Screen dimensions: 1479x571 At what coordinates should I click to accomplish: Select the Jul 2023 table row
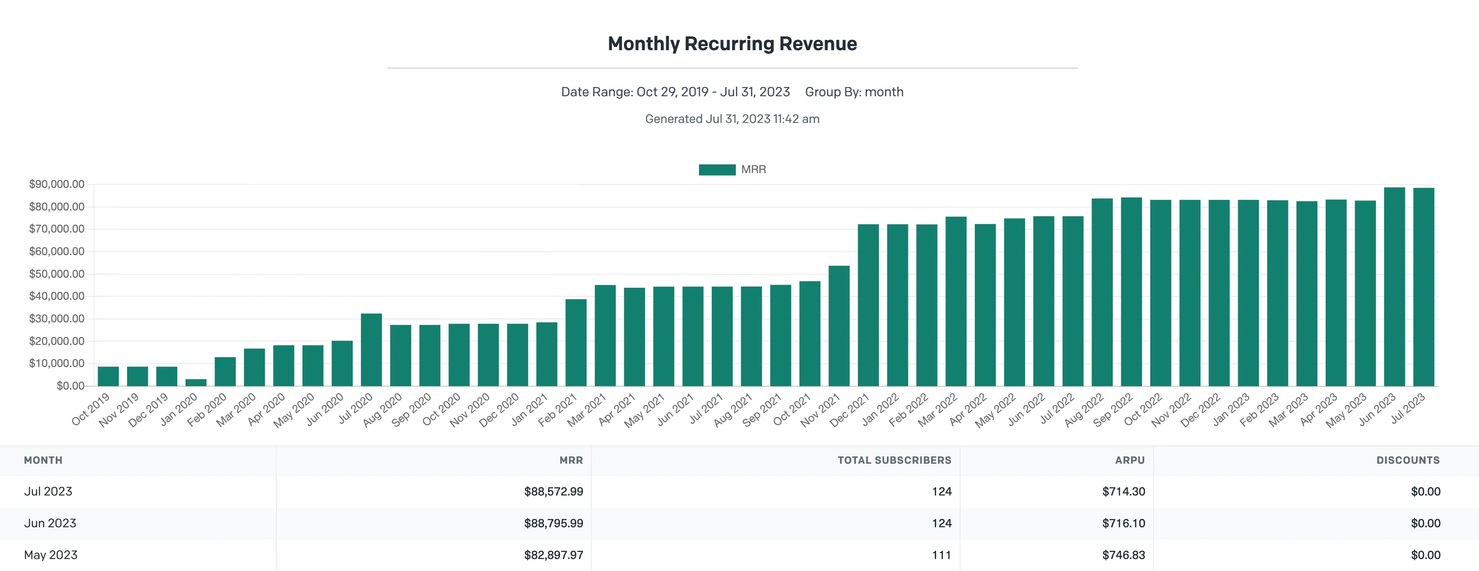739,492
